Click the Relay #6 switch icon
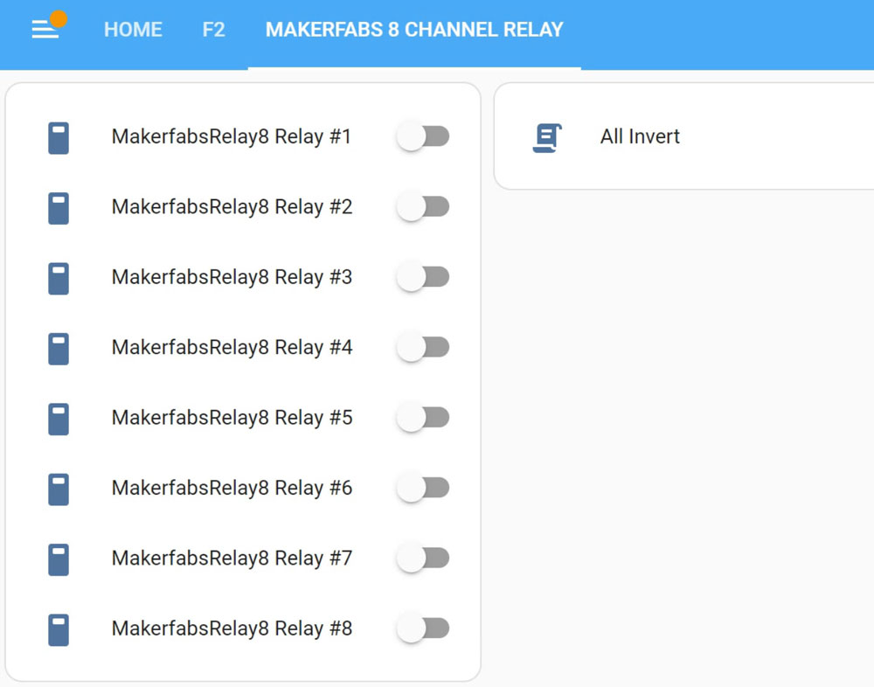 tap(59, 489)
